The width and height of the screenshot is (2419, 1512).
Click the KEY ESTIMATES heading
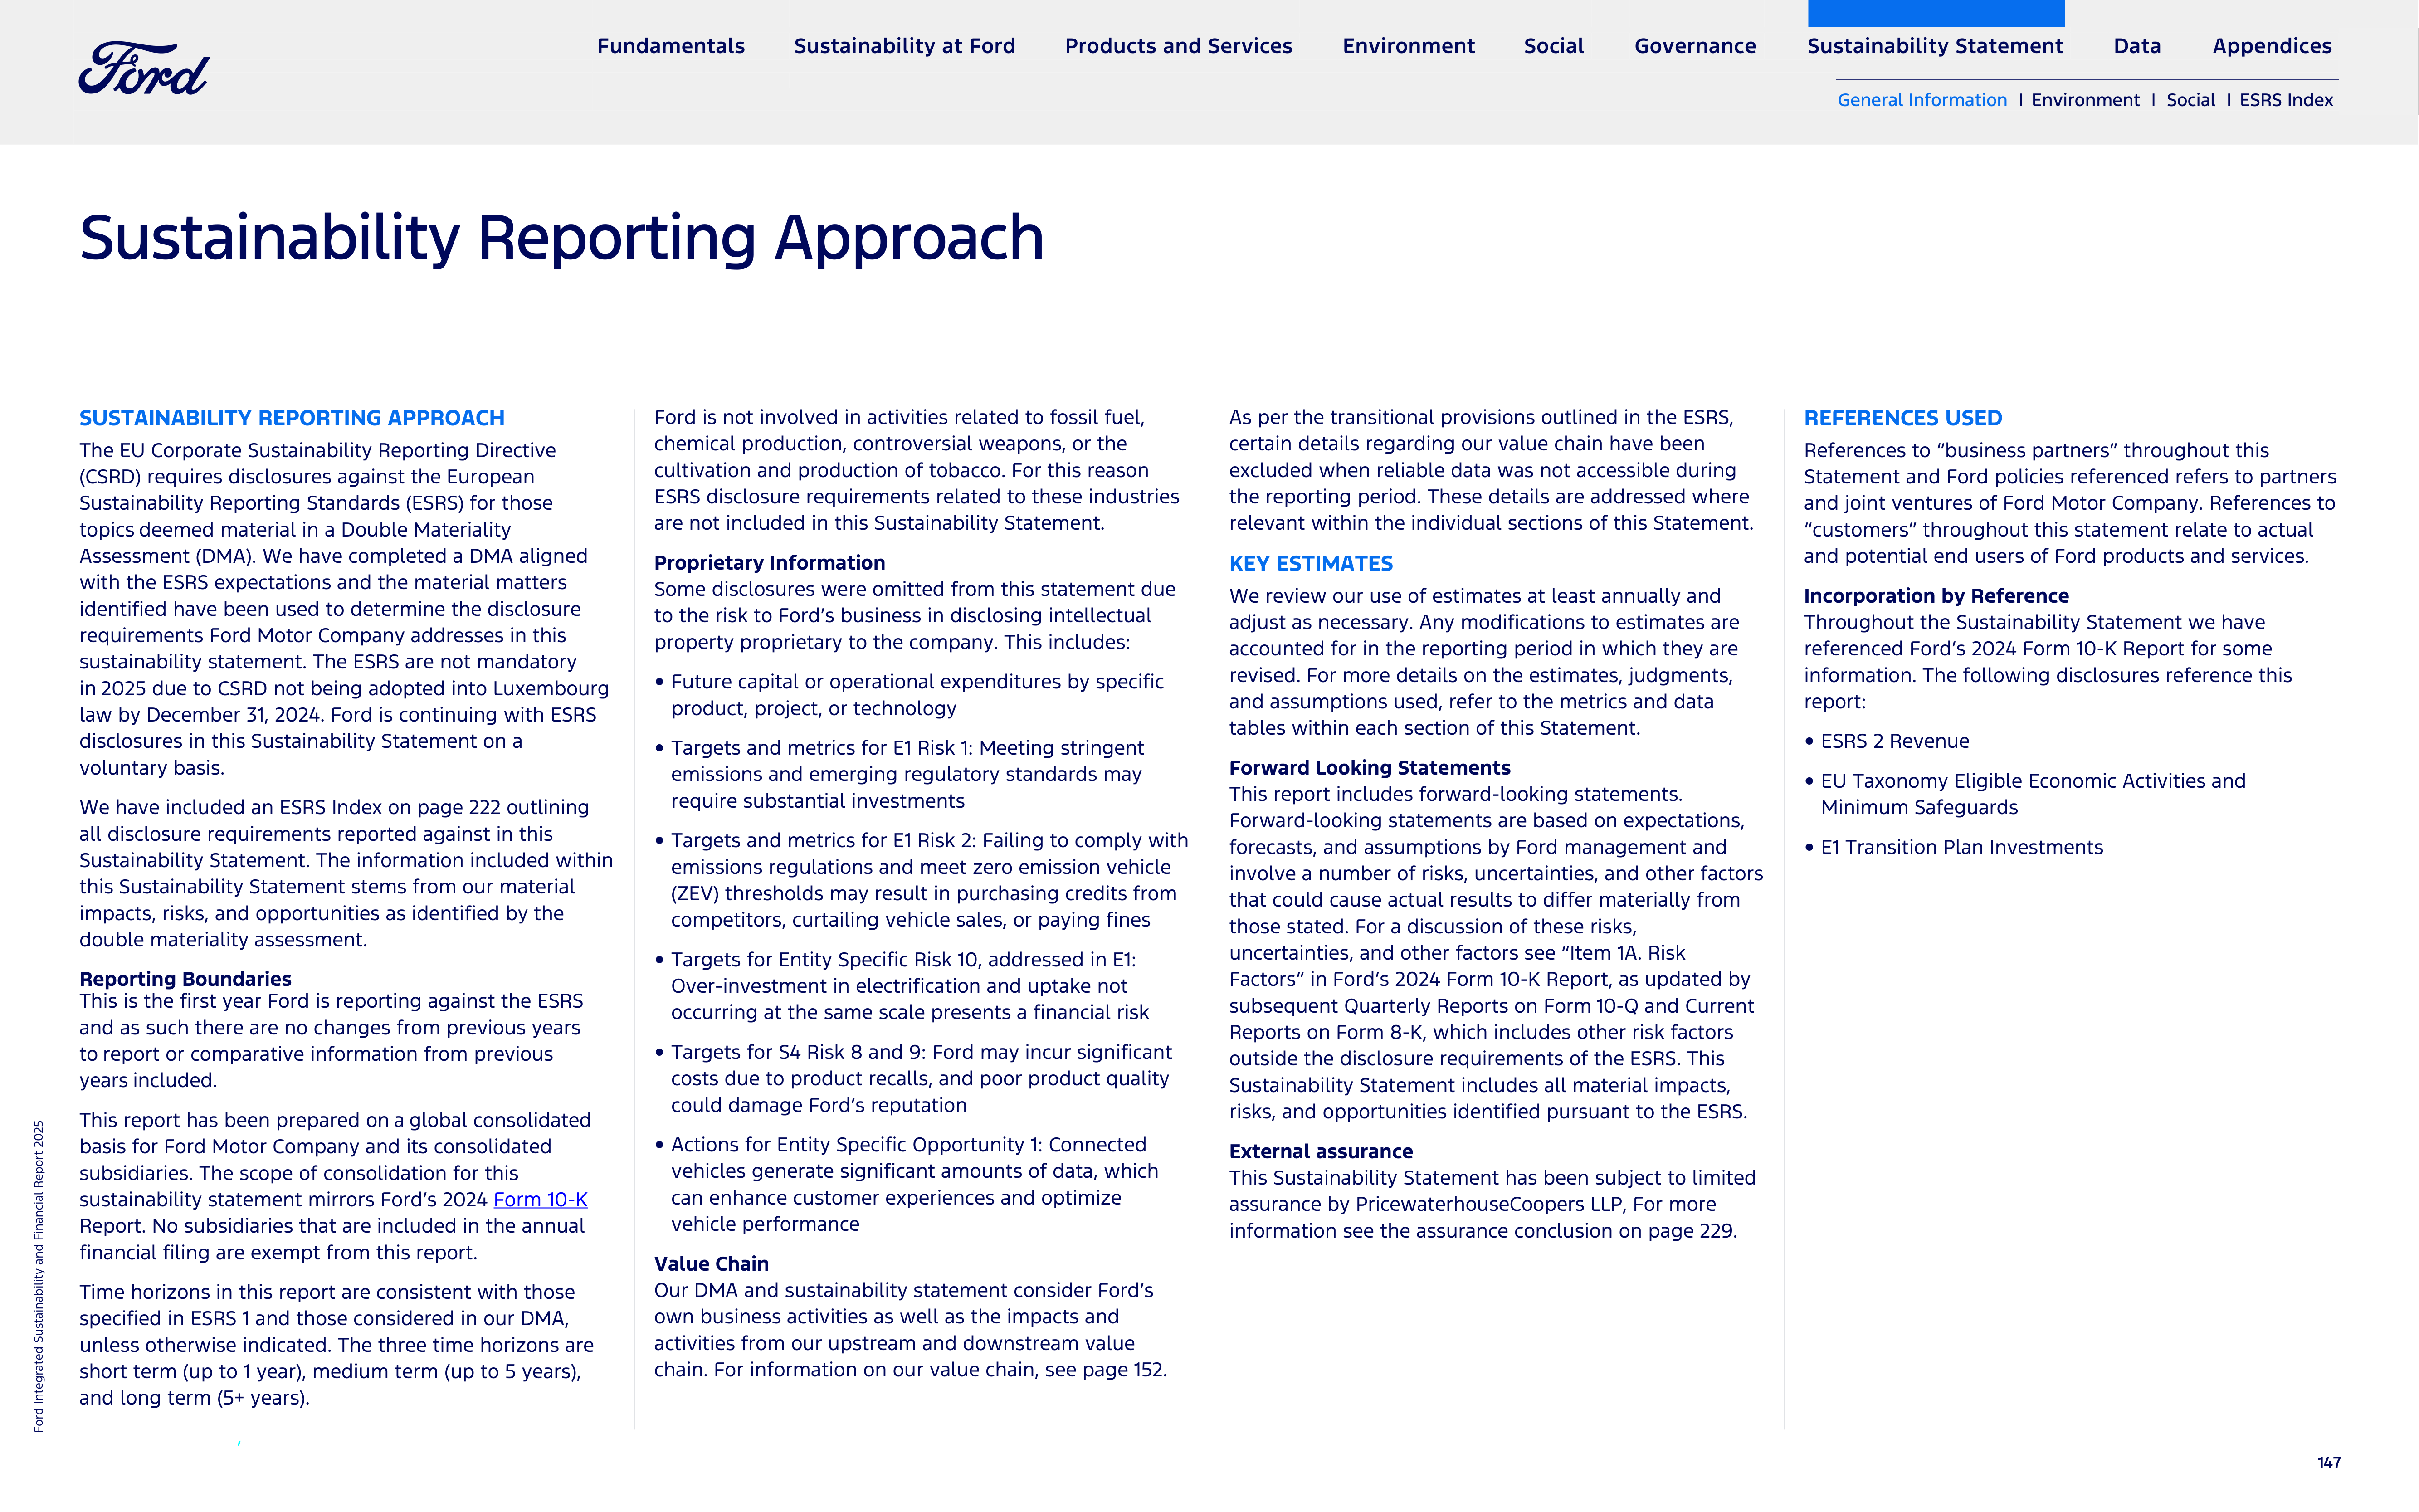1310,564
